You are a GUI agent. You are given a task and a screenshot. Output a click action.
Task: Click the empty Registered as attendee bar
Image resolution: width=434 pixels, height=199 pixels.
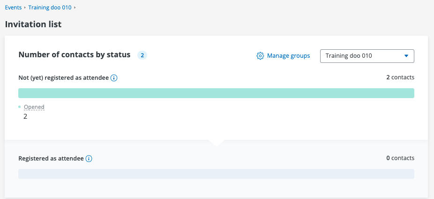216,174
